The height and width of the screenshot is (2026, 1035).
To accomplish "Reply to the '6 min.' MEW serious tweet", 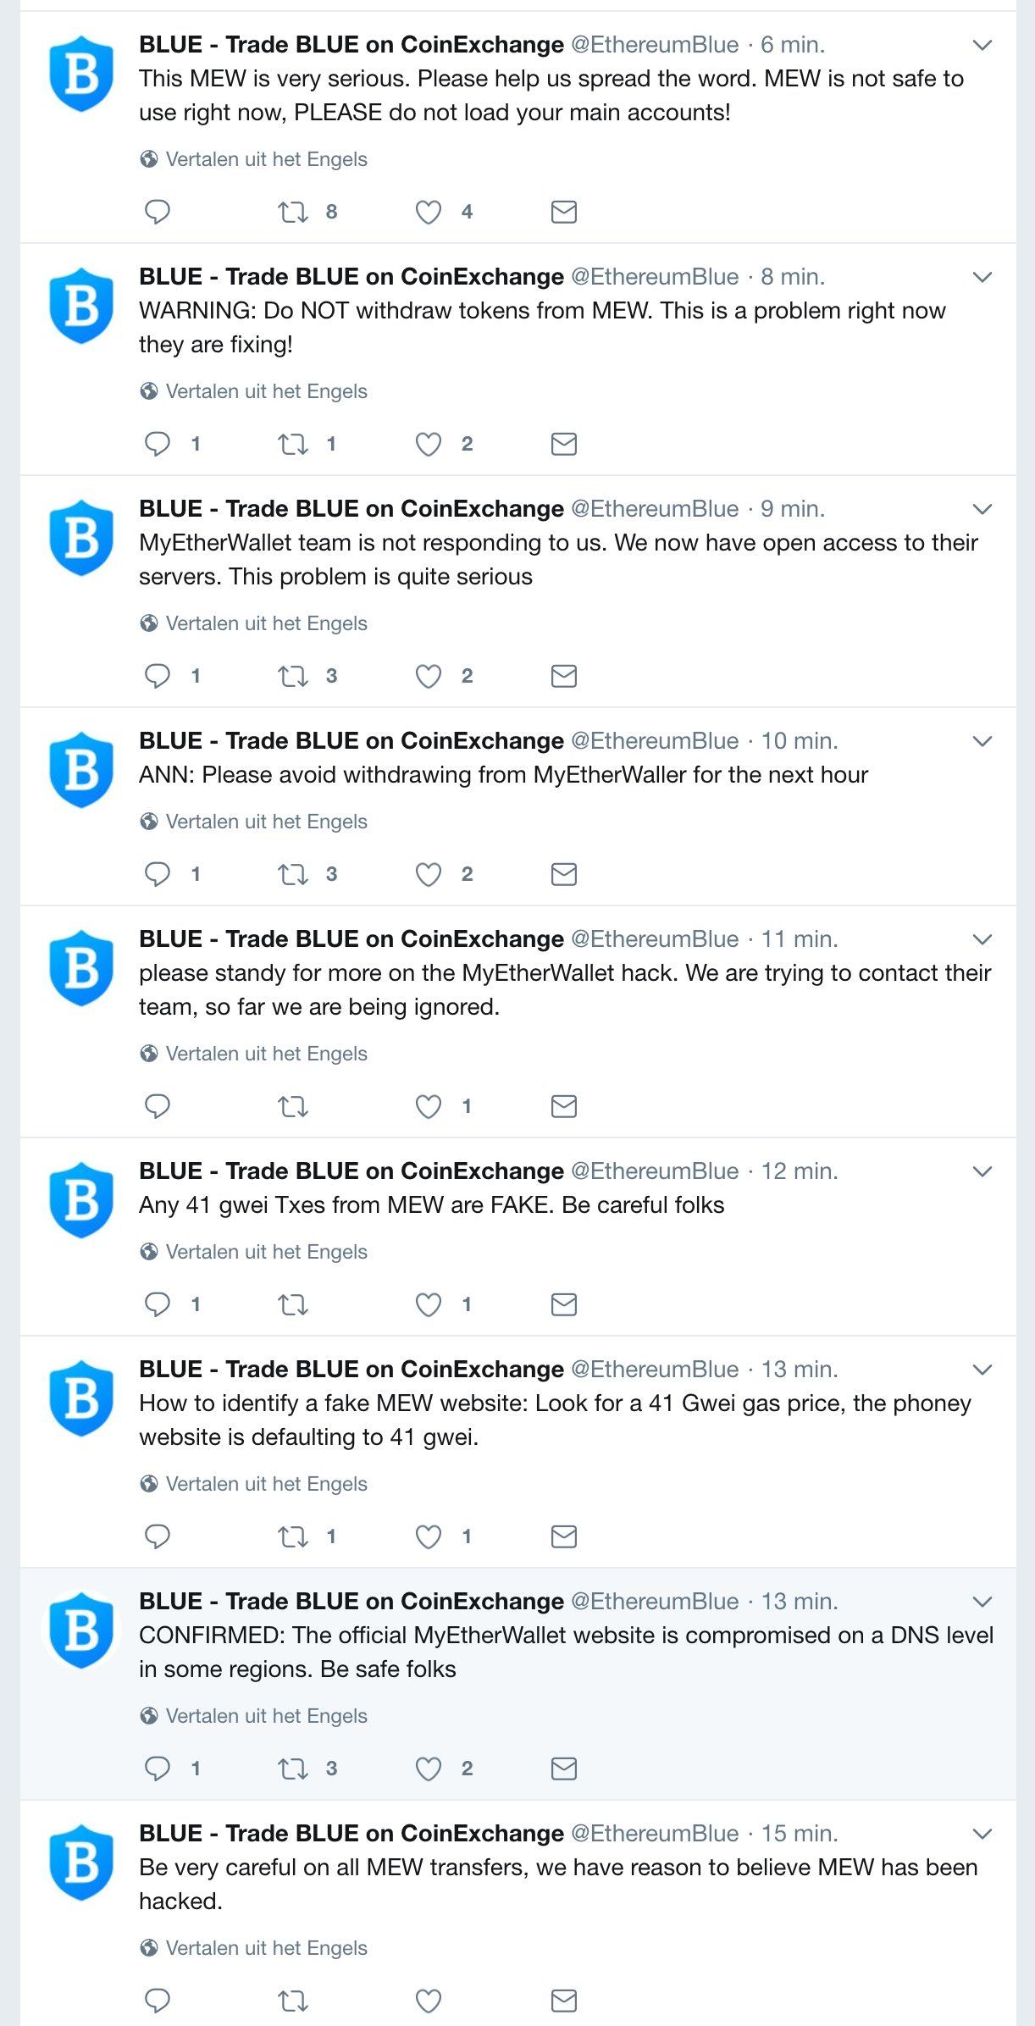I will (158, 211).
